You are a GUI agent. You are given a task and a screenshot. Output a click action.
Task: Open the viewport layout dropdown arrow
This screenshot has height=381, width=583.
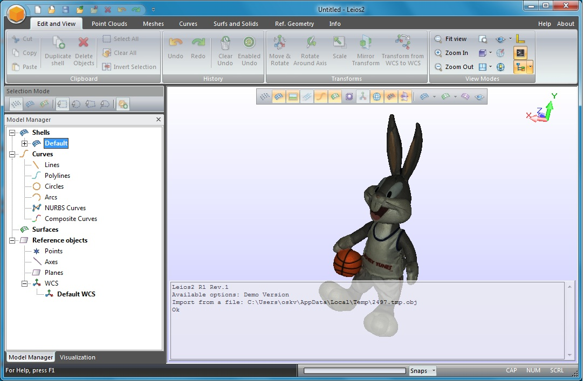pos(490,67)
